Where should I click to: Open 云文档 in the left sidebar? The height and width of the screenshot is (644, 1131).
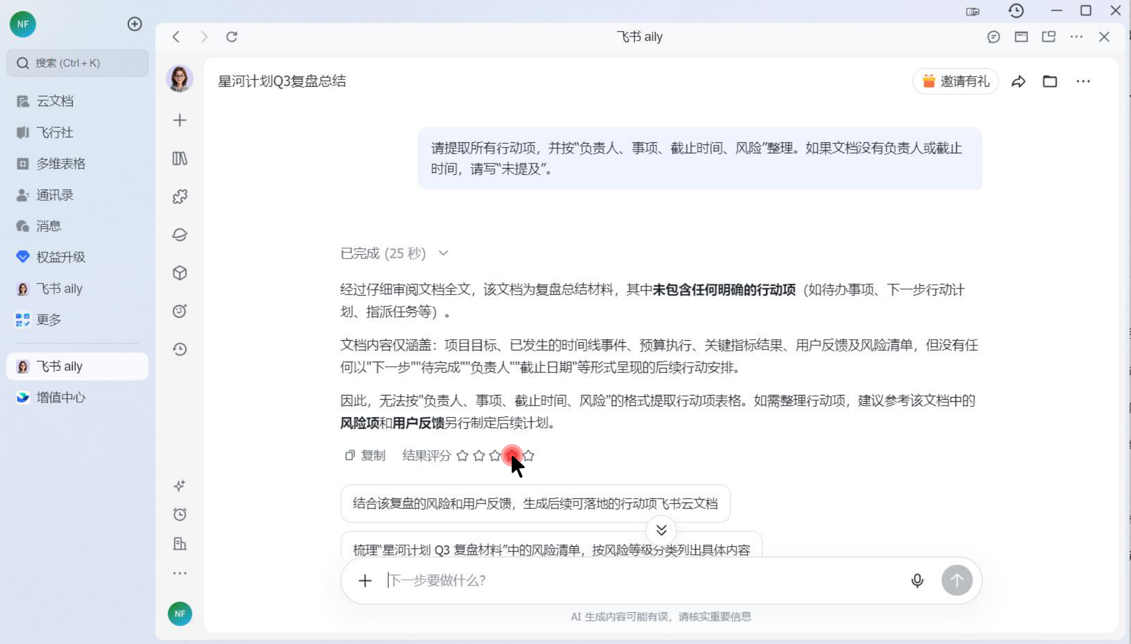77,101
